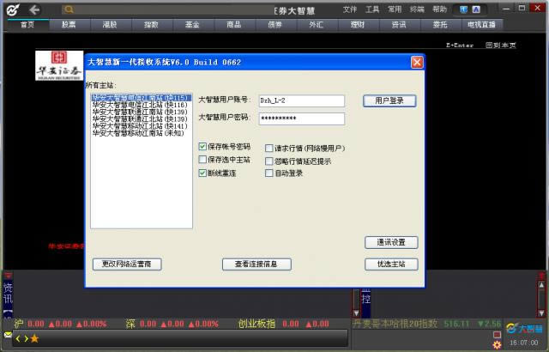Click the 华安证券 logo image

pos(59,65)
